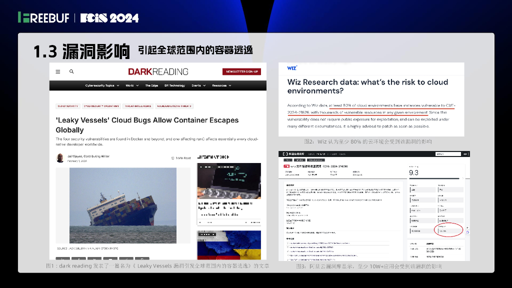Expand the Cybersecurity Topics dropdown
The width and height of the screenshot is (512, 288).
(100, 85)
